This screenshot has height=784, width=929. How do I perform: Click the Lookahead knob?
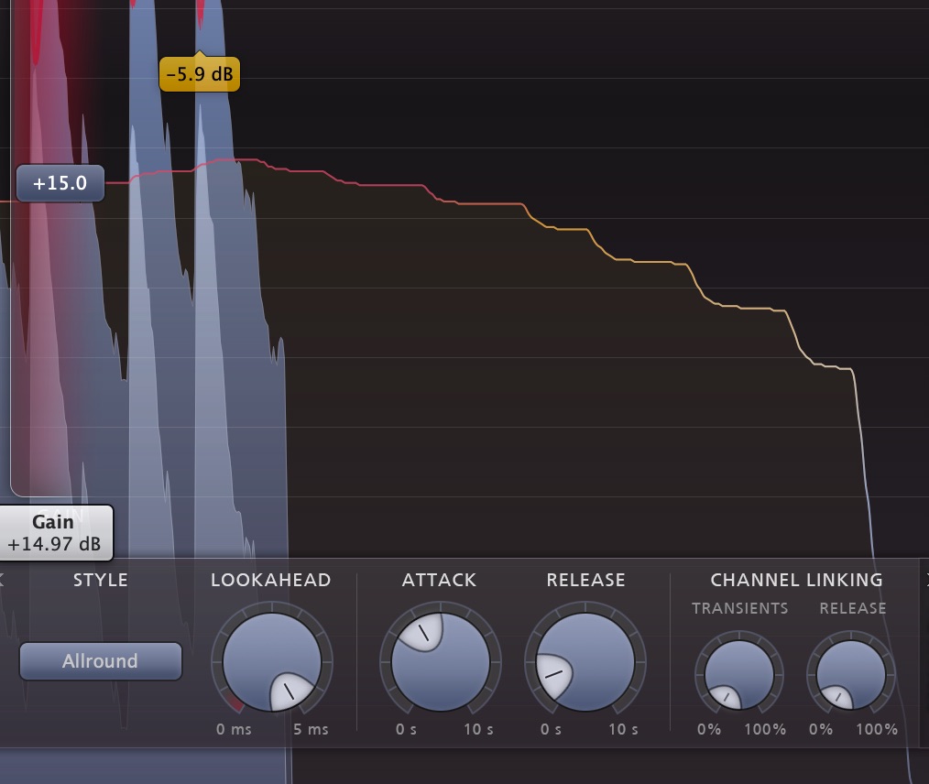(x=272, y=661)
